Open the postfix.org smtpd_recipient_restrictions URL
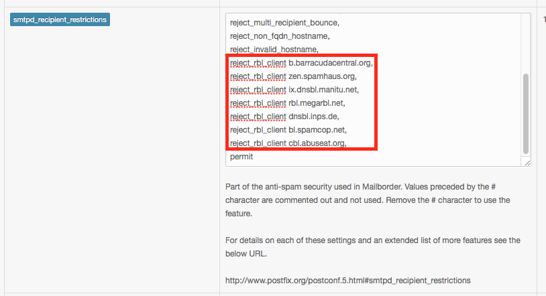The height and width of the screenshot is (296, 546). click(348, 281)
